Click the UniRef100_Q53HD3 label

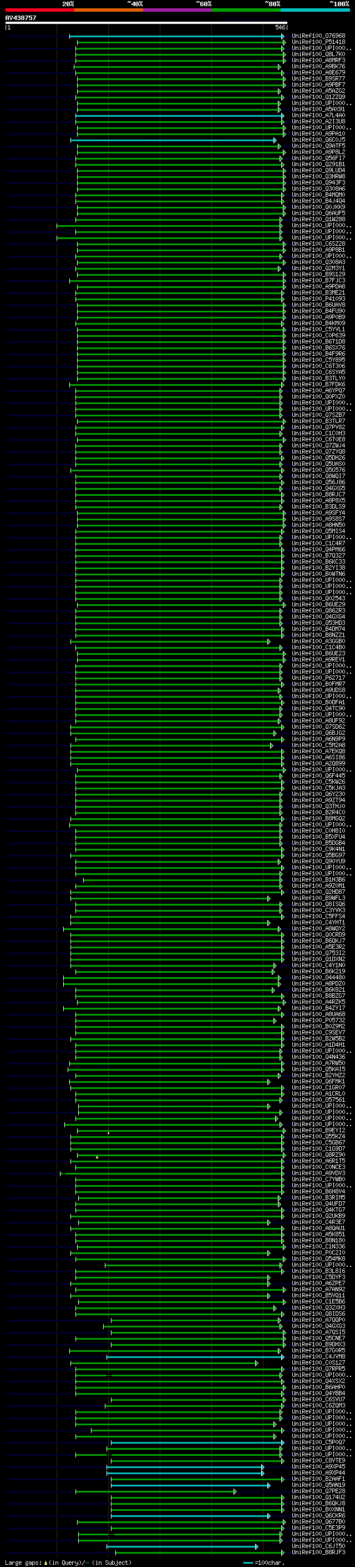[x=318, y=623]
